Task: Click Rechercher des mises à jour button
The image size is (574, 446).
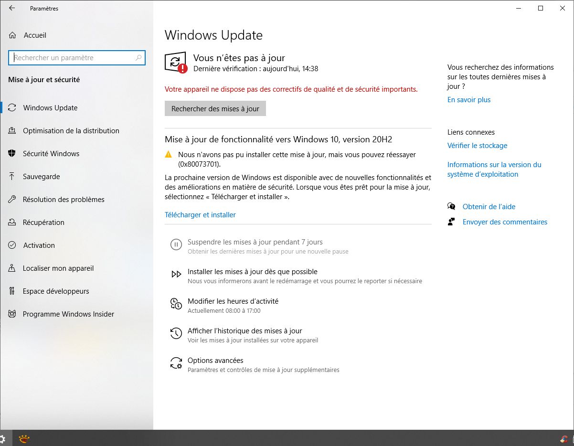Action: [215, 108]
